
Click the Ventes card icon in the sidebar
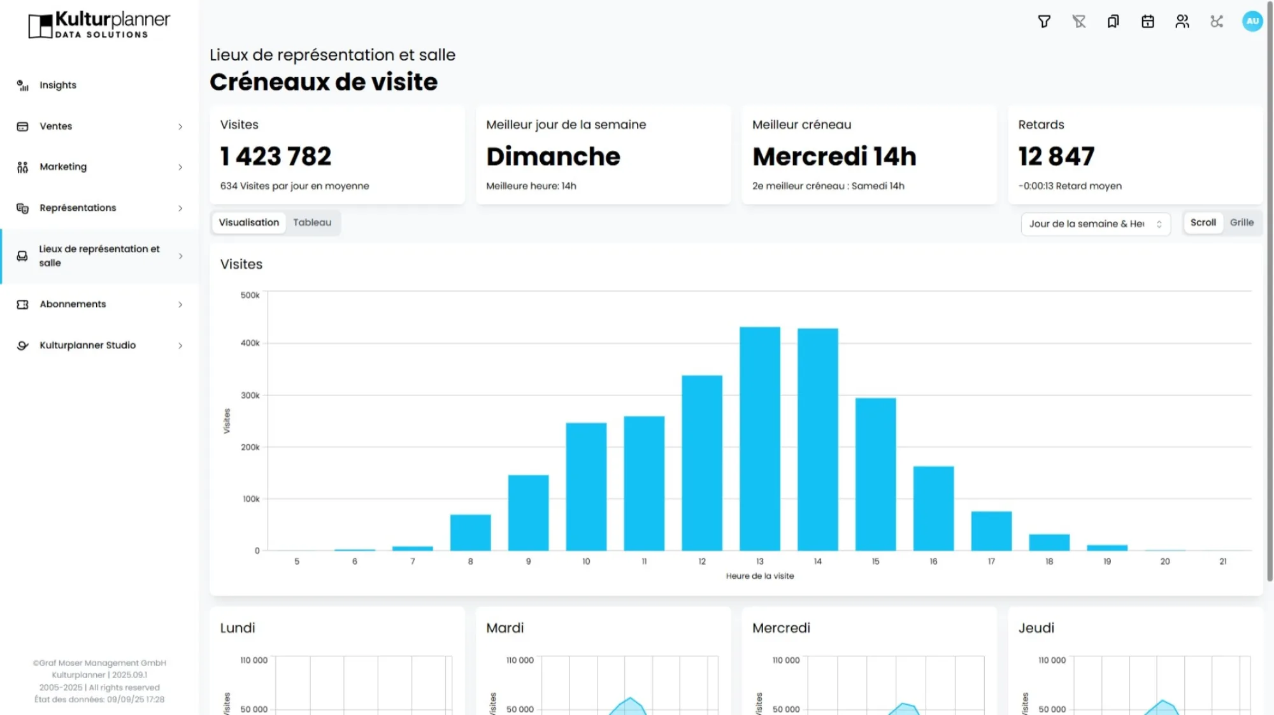point(23,126)
